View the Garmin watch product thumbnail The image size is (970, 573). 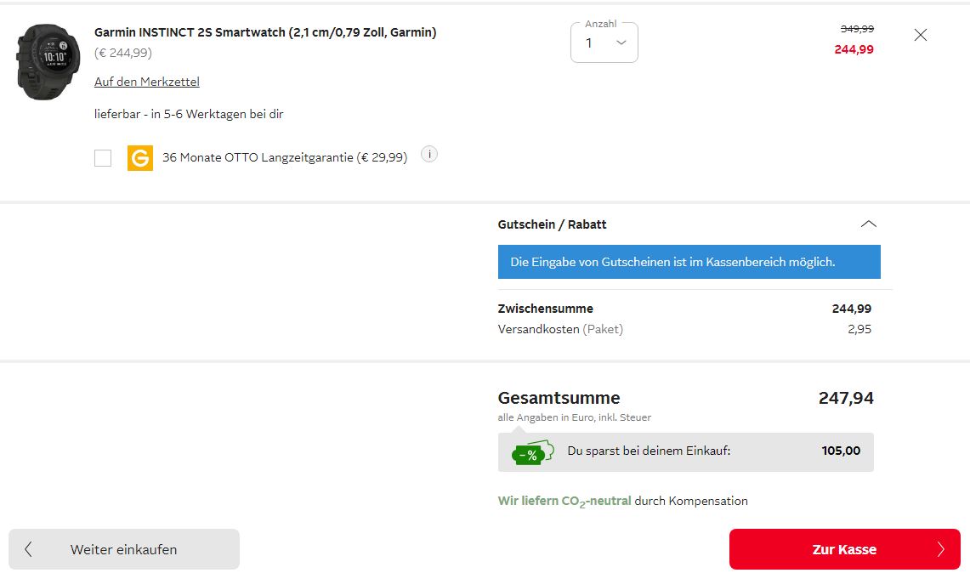tap(48, 62)
